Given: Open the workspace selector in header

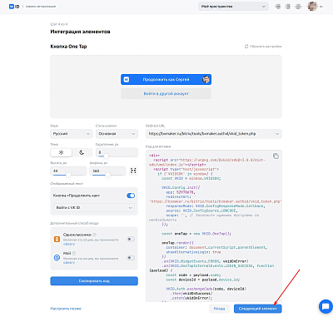Looking at the screenshot, I should [x=233, y=7].
